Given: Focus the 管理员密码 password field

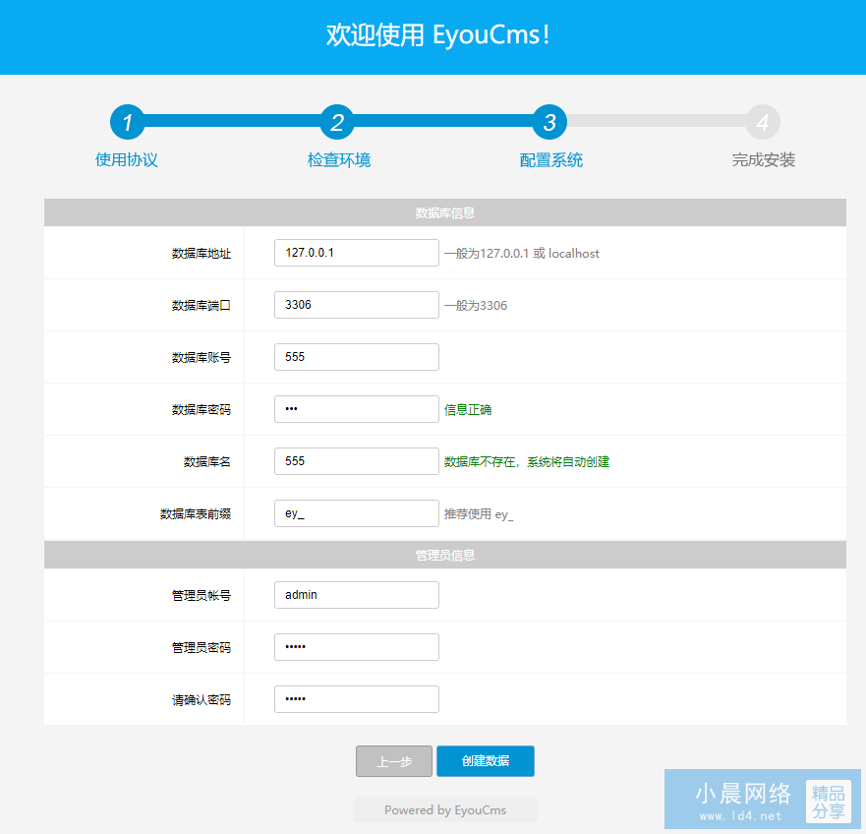Looking at the screenshot, I should point(357,647).
